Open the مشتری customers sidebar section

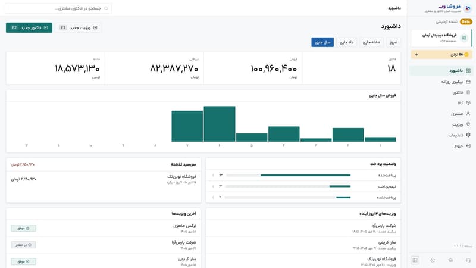coord(441,114)
